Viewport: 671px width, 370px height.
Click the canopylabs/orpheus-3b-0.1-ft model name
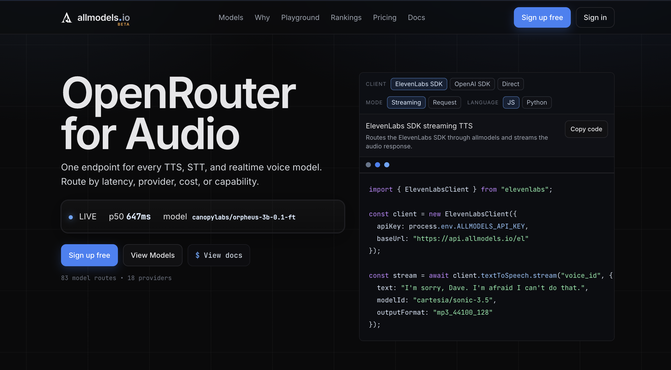[x=243, y=217]
